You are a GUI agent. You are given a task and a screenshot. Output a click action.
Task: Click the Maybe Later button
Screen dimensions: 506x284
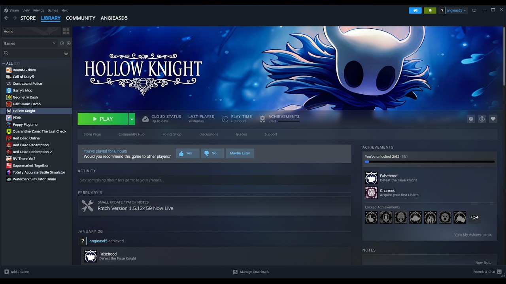click(240, 153)
